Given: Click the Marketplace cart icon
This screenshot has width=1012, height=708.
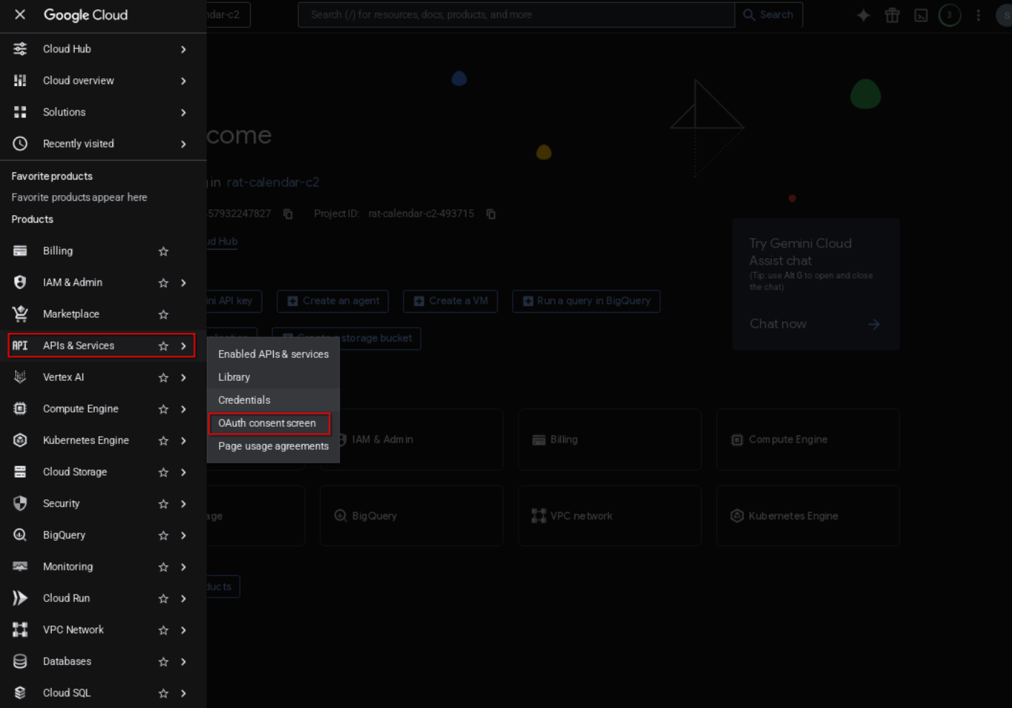Looking at the screenshot, I should pos(20,314).
